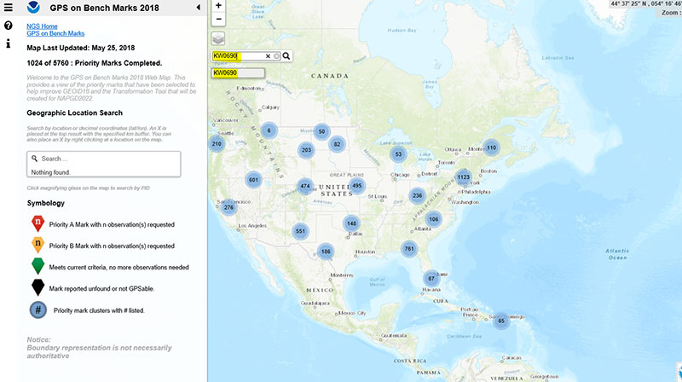Open the hamburger menu in the header
The height and width of the screenshot is (382, 682).
pyautogui.click(x=9, y=8)
